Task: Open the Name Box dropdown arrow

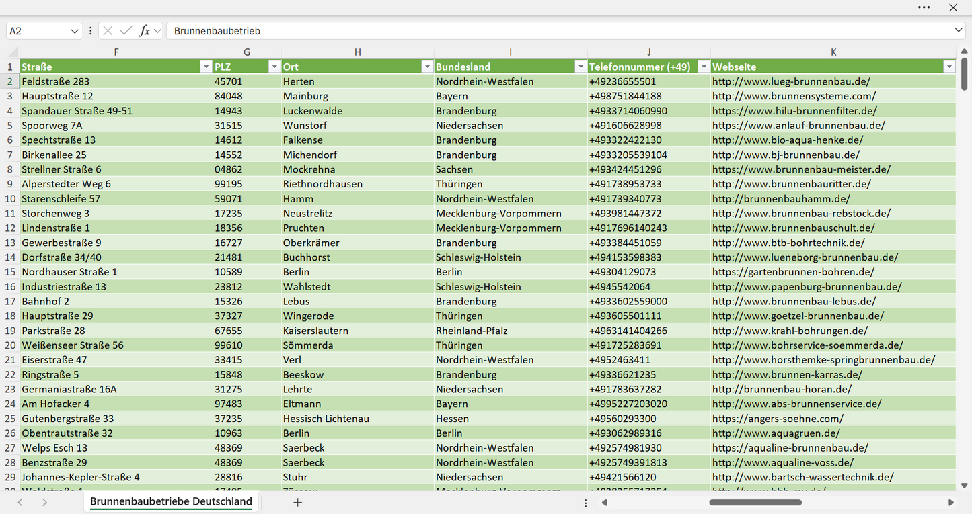Action: (x=74, y=31)
